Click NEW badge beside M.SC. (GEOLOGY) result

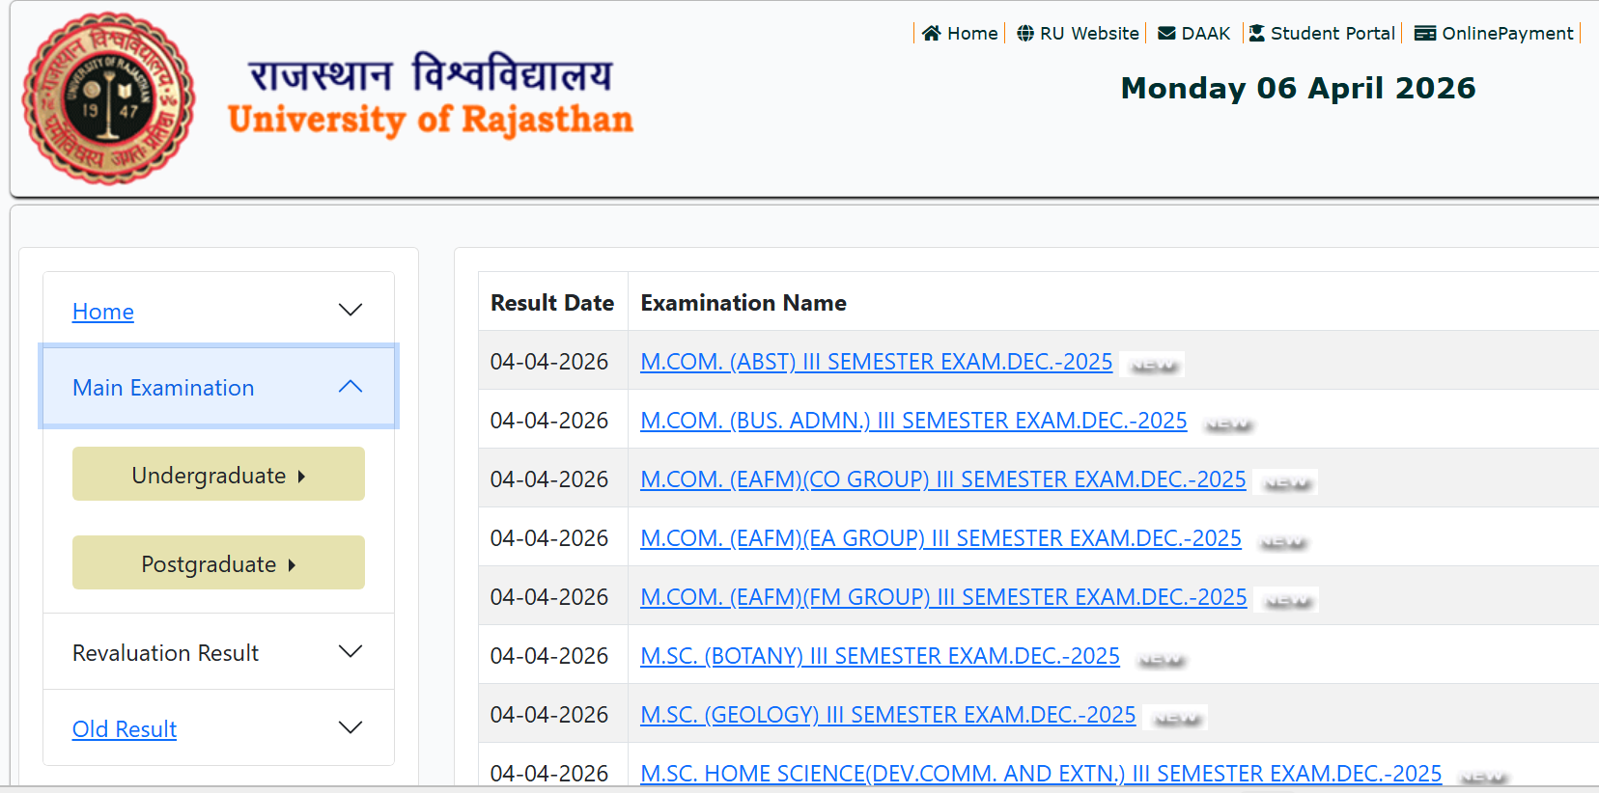coord(1177,718)
